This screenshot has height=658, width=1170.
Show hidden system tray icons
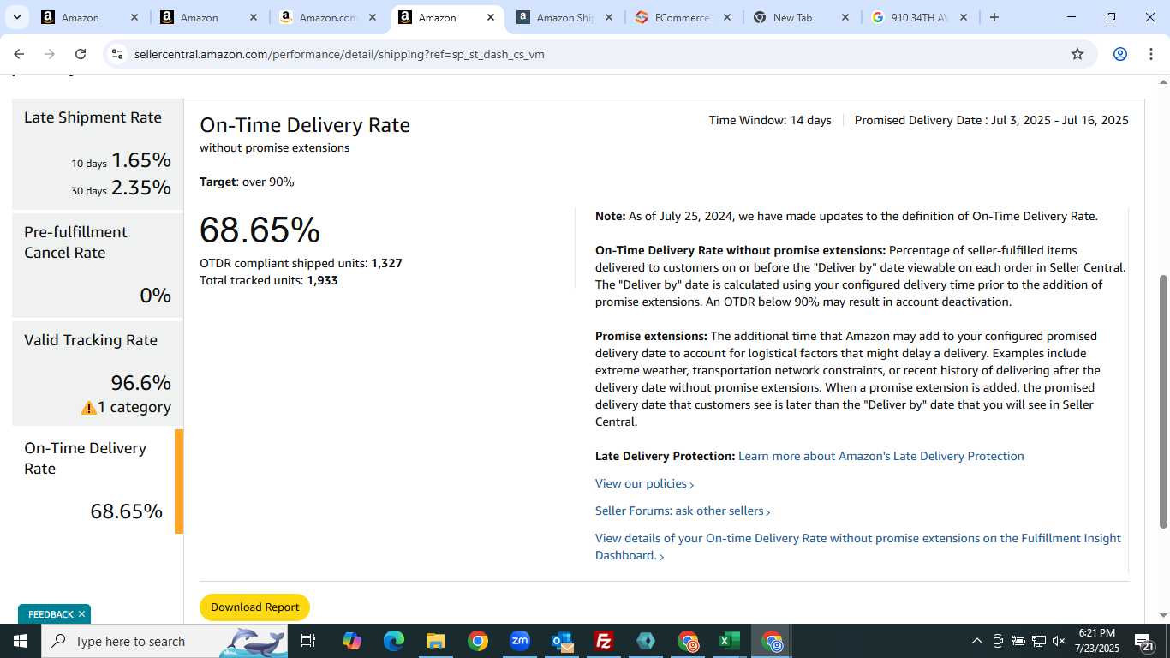(x=976, y=641)
